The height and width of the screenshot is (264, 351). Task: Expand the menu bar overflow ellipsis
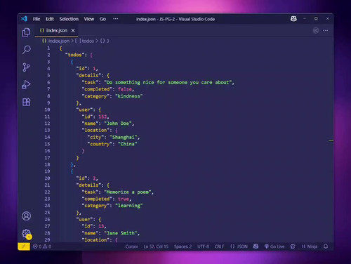pos(116,19)
